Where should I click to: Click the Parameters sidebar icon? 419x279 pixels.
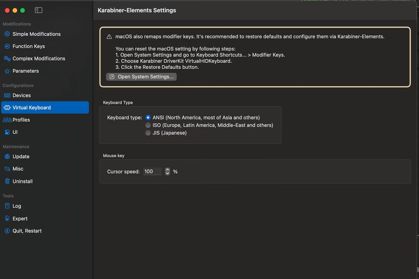(7, 71)
